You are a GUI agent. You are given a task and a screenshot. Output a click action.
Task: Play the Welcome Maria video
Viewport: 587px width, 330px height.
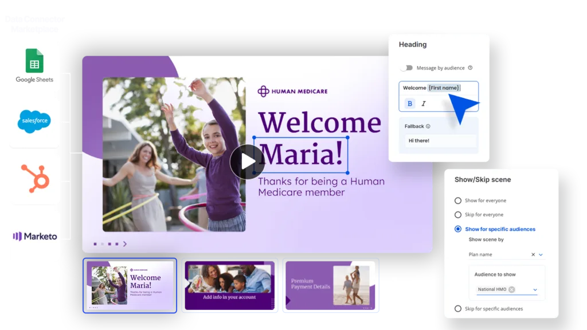246,162
